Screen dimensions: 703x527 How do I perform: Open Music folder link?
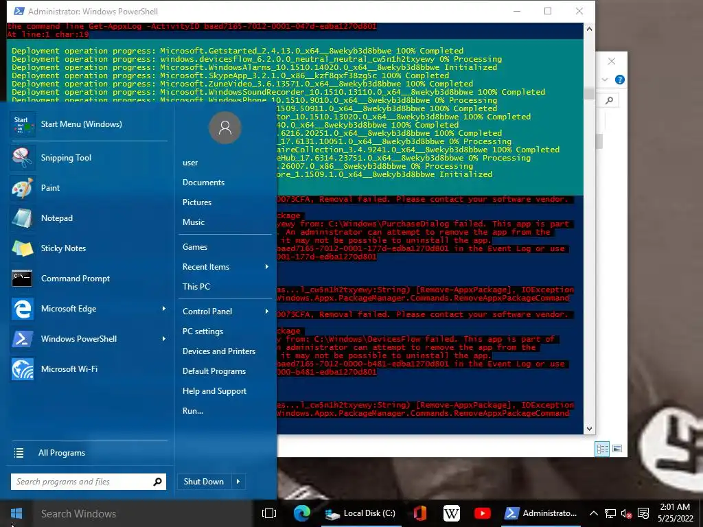click(193, 222)
